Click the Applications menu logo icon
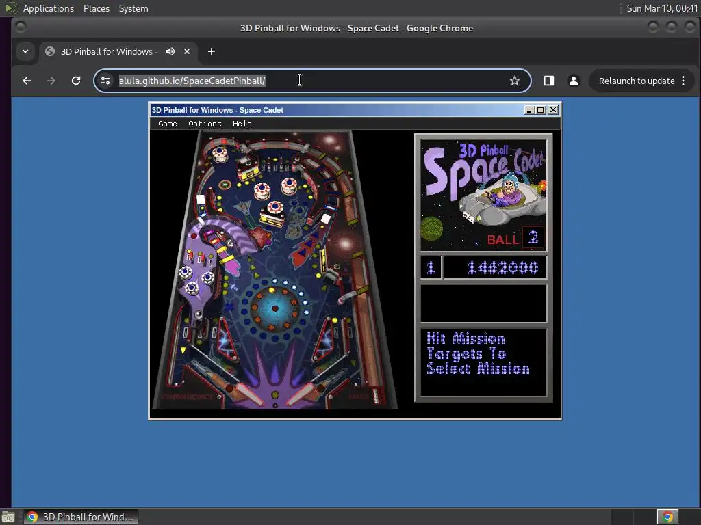Image resolution: width=701 pixels, height=525 pixels. pos(12,8)
